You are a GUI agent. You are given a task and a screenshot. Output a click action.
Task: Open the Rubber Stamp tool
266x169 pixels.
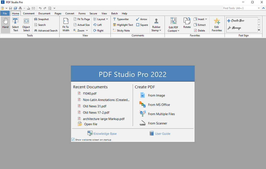[x=156, y=24]
